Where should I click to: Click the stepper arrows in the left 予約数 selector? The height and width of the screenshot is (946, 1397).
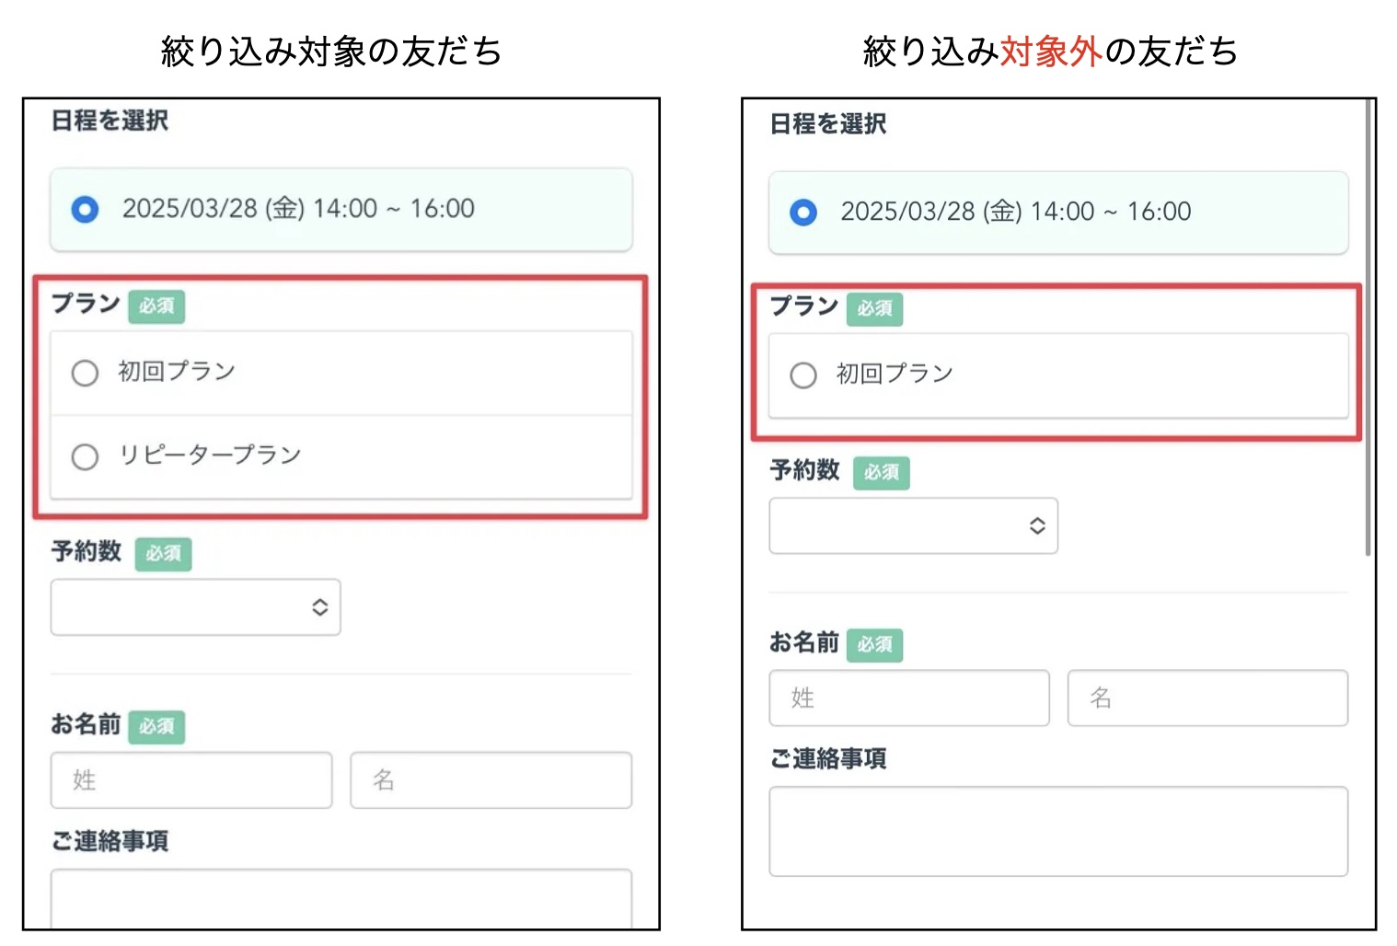319,607
